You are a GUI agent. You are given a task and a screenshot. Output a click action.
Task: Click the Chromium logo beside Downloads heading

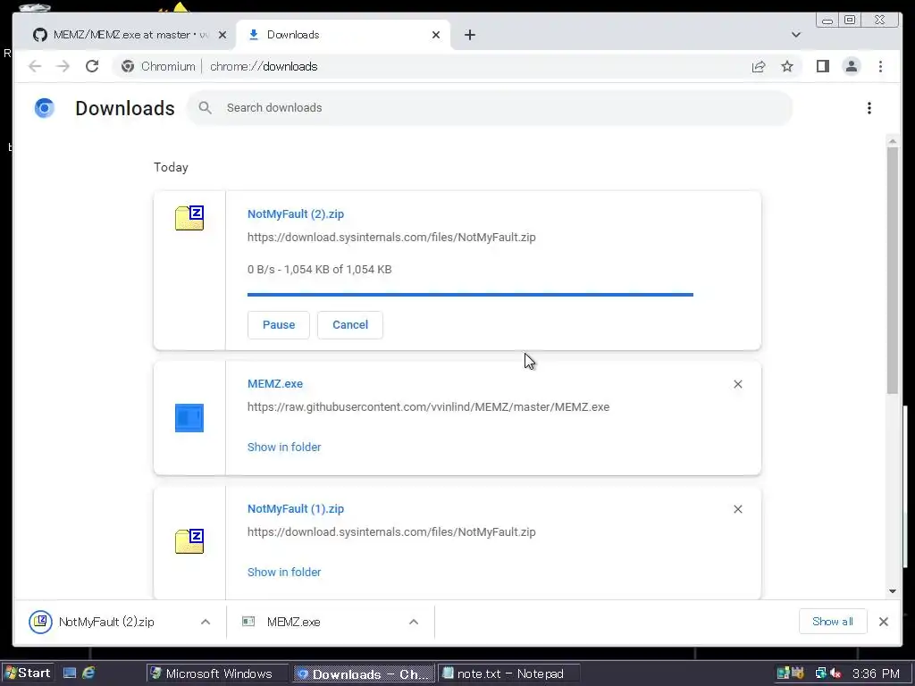pos(45,108)
